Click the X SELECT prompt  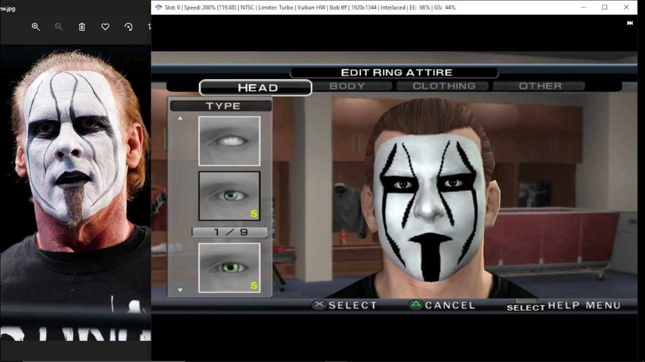pos(345,305)
